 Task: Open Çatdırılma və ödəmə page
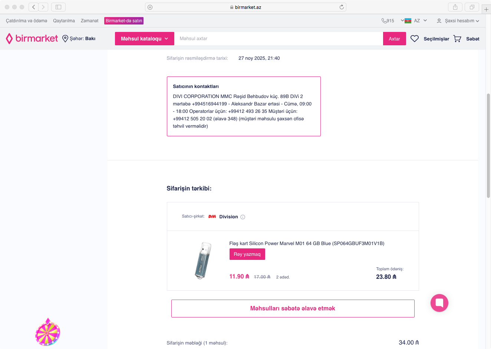coord(26,21)
